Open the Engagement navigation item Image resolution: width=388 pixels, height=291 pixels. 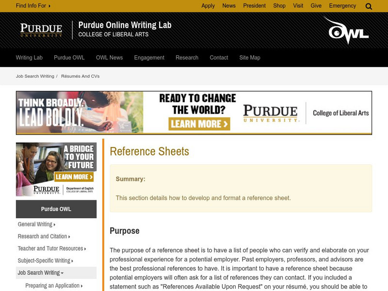click(149, 58)
